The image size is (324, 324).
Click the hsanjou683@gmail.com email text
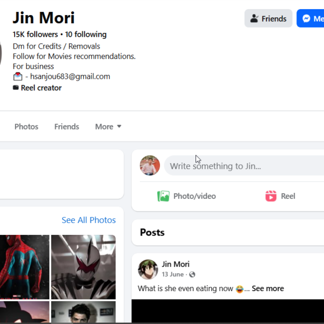[70, 77]
